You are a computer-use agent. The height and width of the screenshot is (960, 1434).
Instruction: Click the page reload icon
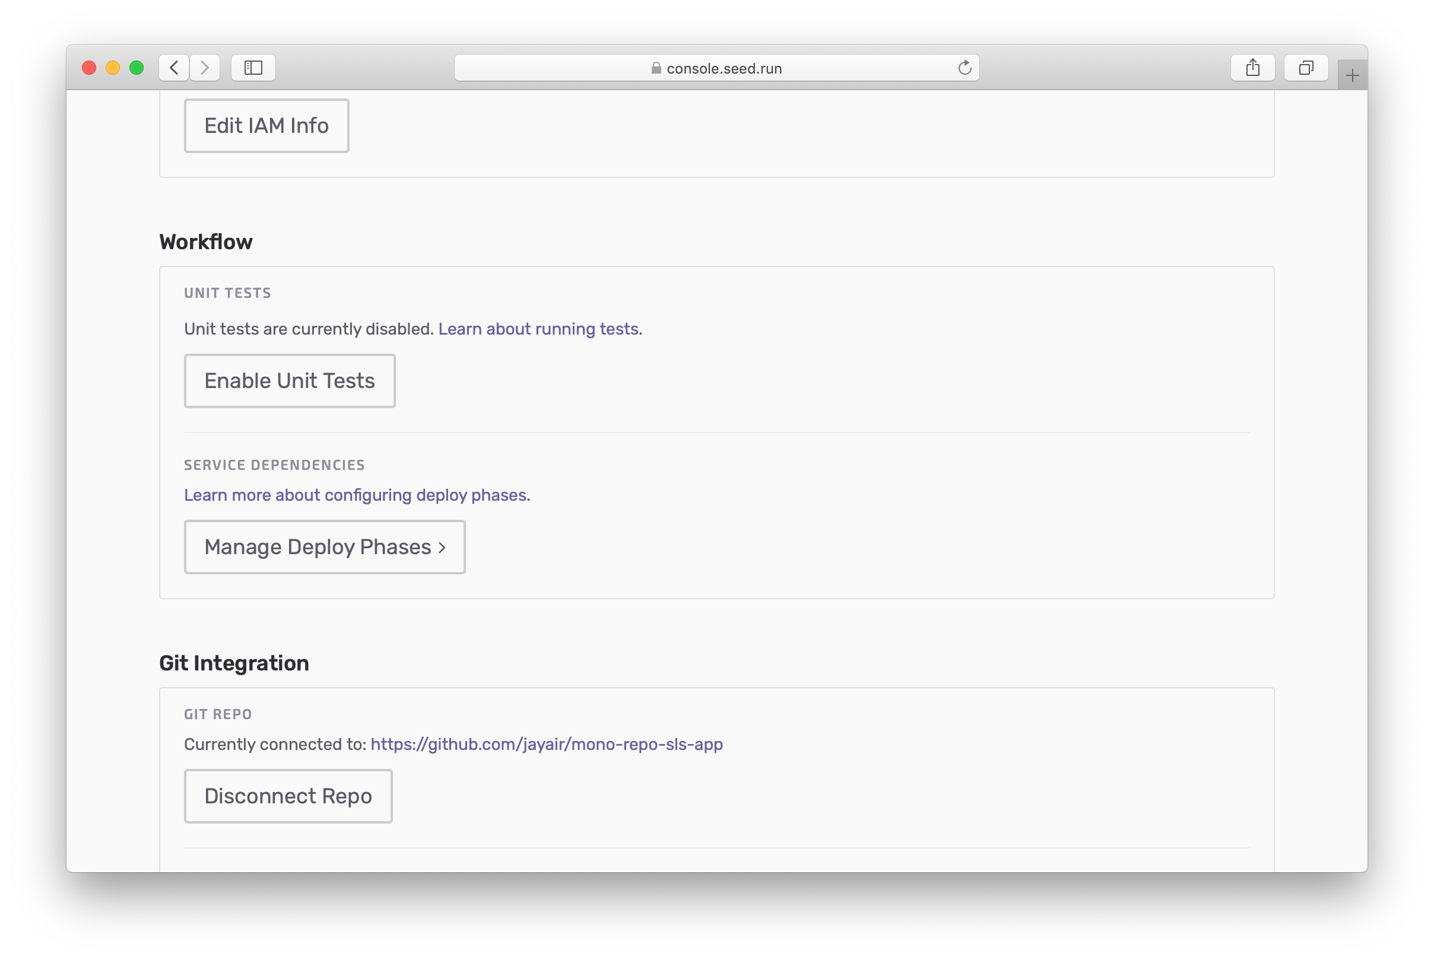tap(966, 66)
